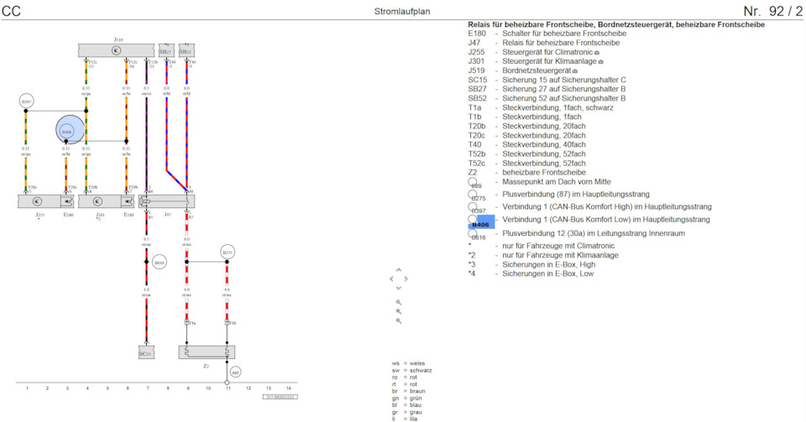
Task: Select 'Plusverbindung 12 (30a) im Leitungsstrang Innenraum'
Action: [x=594, y=233]
